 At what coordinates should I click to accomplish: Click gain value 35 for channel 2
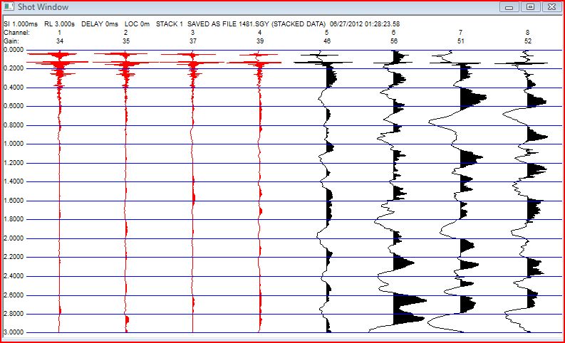pyautogui.click(x=126, y=41)
